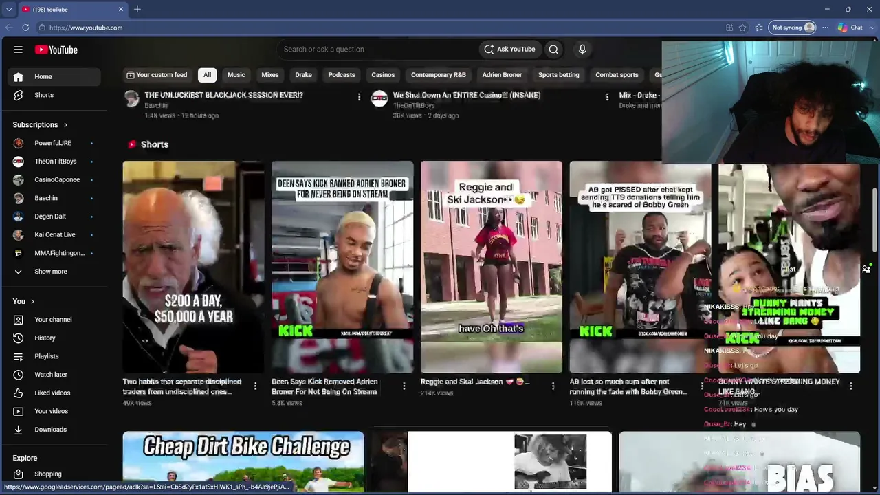This screenshot has width=880, height=495.
Task: Open Shorts from the sidebar
Action: 55,95
